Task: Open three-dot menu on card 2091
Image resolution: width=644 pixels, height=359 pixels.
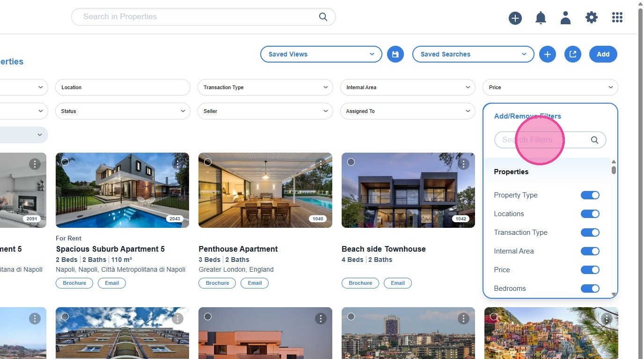Action: pos(35,164)
